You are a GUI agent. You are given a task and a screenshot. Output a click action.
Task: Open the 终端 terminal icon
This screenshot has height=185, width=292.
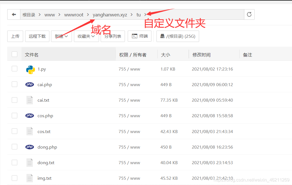coord(139,36)
